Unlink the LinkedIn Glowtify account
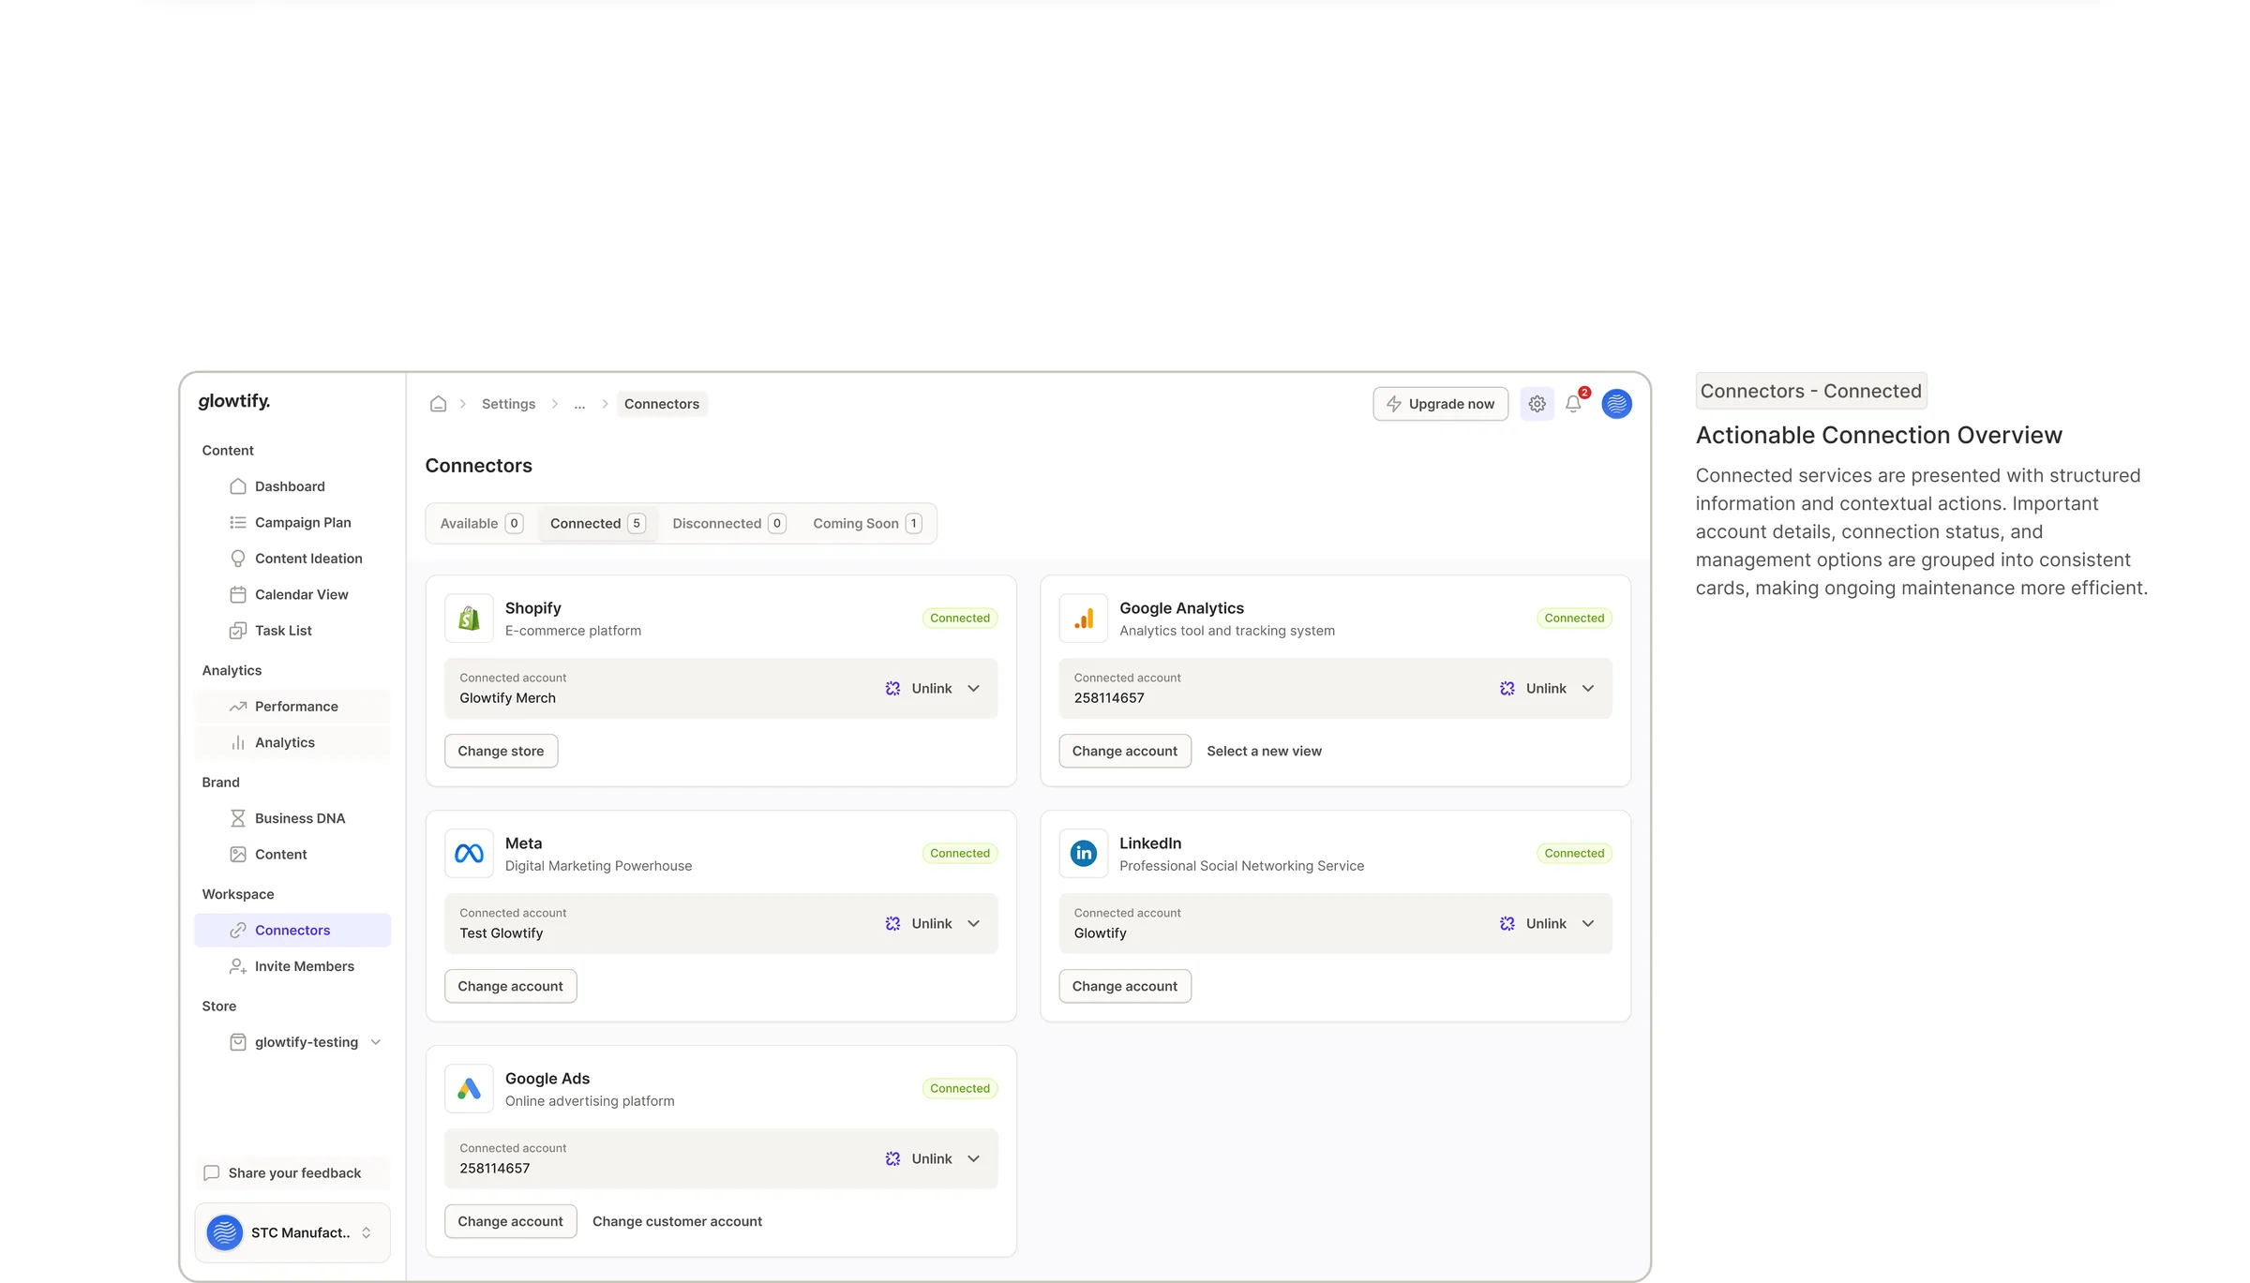 pos(1533,924)
